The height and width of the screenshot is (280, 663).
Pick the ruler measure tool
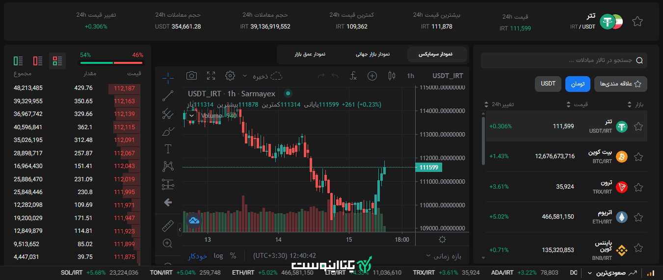click(x=168, y=225)
